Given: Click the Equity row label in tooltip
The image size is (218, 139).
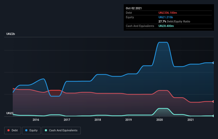Looking at the screenshot, I should (x=130, y=17).
